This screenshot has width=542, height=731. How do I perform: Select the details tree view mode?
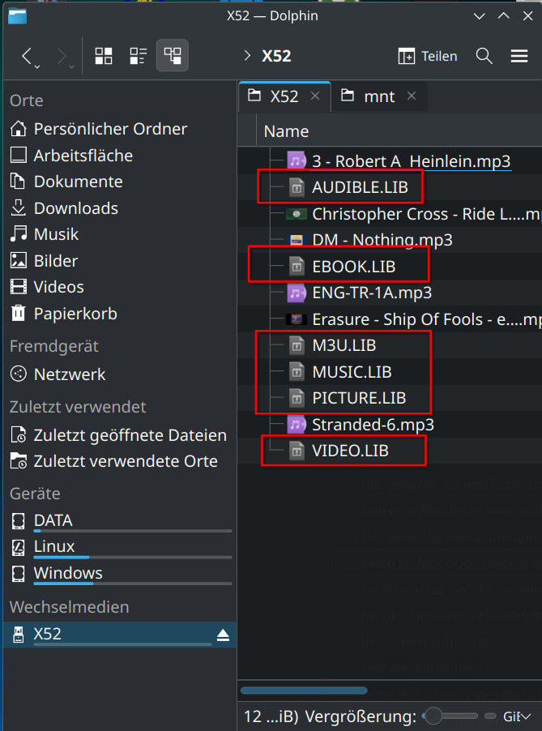tap(173, 56)
